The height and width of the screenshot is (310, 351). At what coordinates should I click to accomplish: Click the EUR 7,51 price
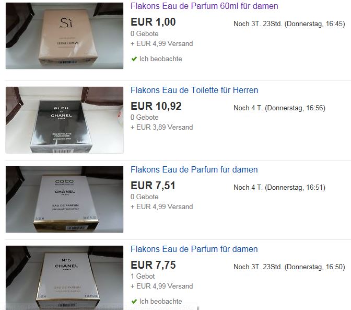pyautogui.click(x=153, y=186)
